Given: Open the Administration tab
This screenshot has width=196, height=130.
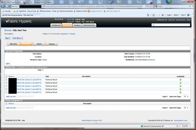Looking at the screenshot, I should click(89, 25).
